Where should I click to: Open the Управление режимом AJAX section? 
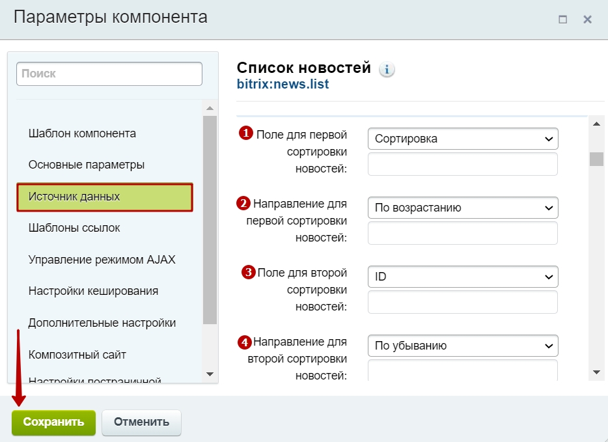(102, 260)
